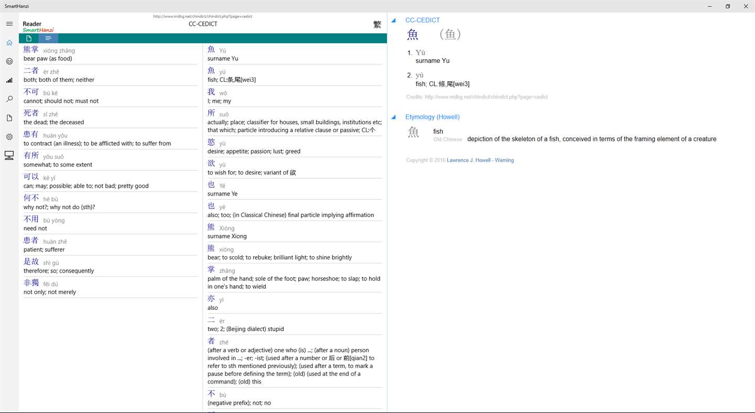
Task: Select the 也 'surname Ye' entry
Action: (x=295, y=189)
